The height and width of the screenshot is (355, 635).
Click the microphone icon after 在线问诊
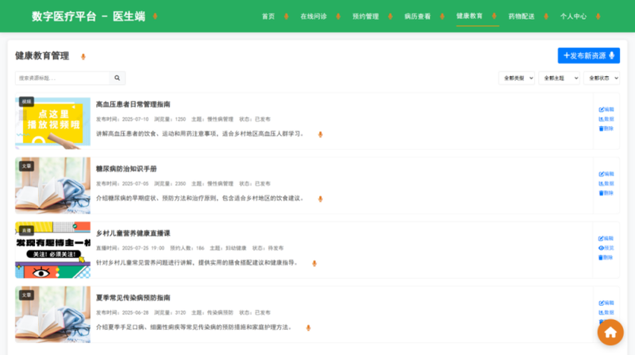[338, 16]
